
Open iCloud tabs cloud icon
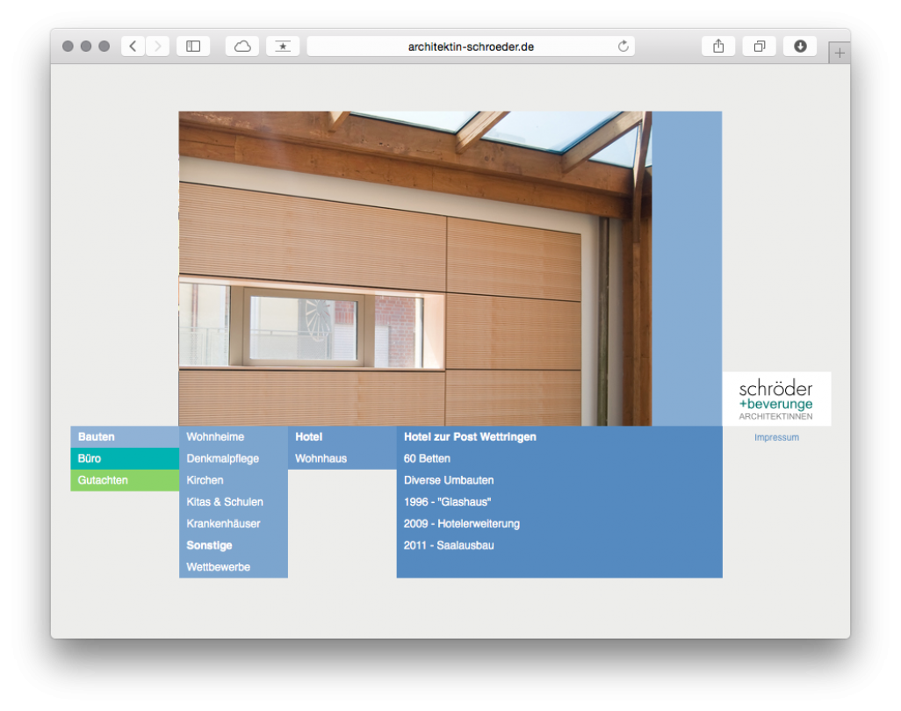coord(242,46)
